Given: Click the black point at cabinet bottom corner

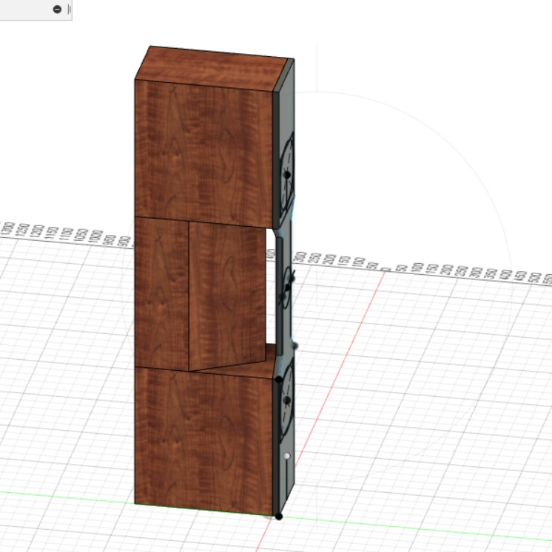Looking at the screenshot, I should click(x=278, y=517).
